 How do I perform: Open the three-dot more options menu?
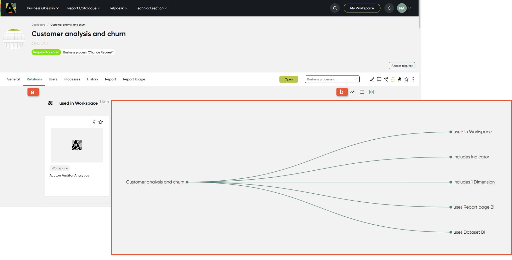pos(413,79)
